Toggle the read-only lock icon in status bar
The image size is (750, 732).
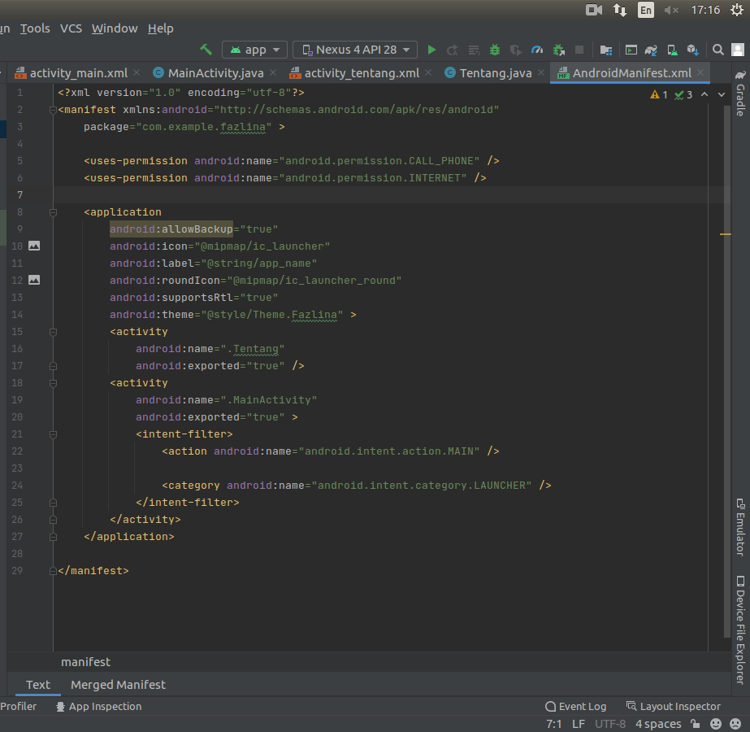[x=695, y=724]
